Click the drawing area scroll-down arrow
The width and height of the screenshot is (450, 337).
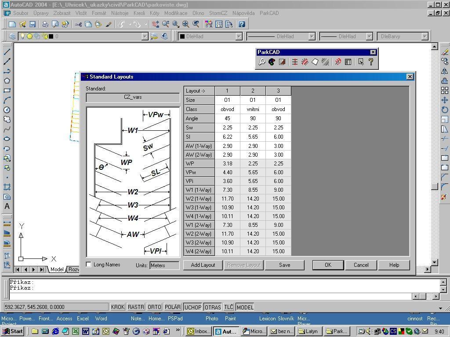coord(434,262)
